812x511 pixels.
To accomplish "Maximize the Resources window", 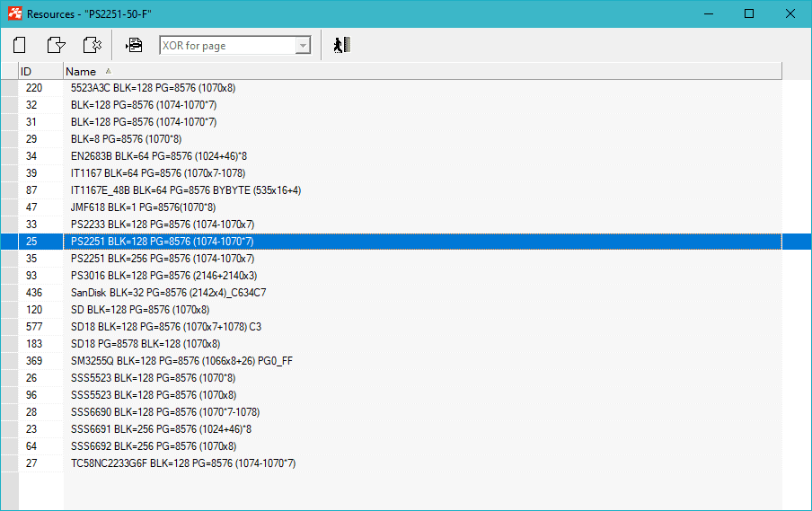I will click(749, 13).
